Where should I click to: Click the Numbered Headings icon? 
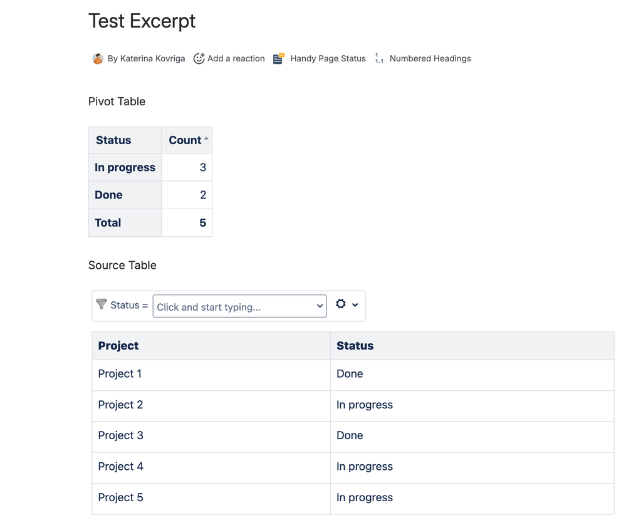coord(379,58)
